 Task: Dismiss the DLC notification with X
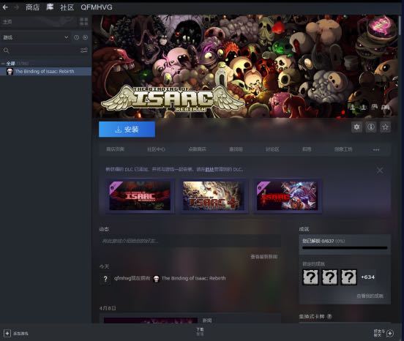click(x=380, y=170)
